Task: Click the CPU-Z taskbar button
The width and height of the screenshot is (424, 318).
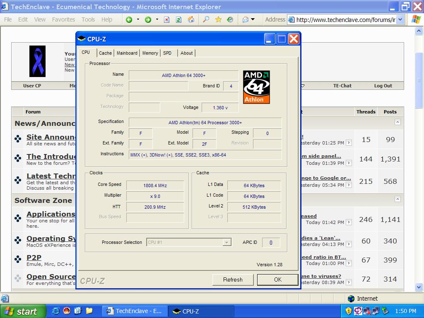Action: 201,311
